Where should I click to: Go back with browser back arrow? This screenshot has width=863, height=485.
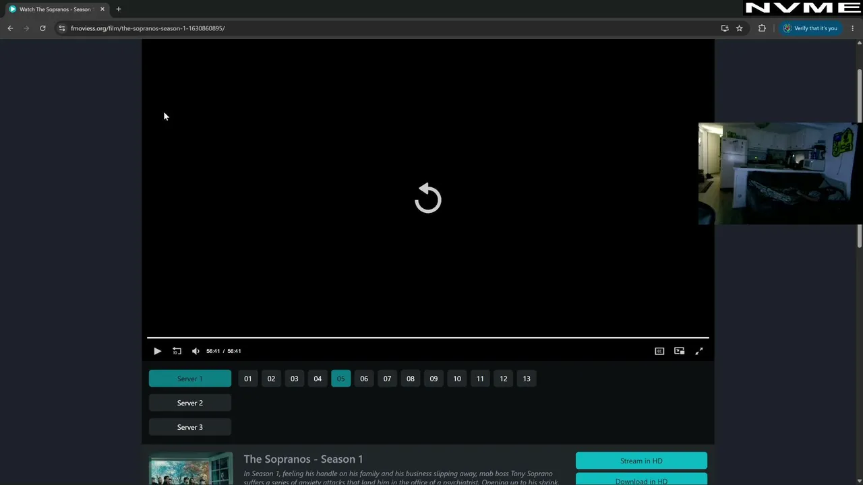[10, 28]
